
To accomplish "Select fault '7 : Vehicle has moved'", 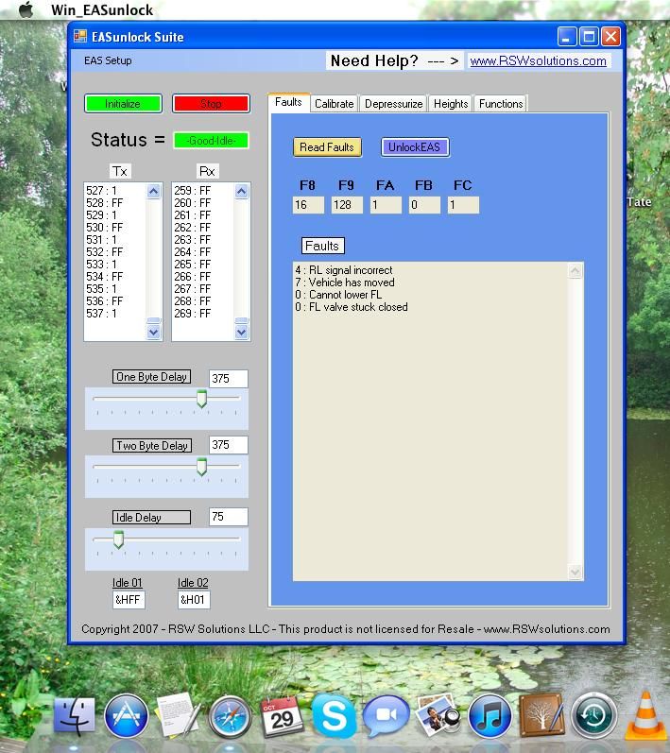I will pos(345,282).
